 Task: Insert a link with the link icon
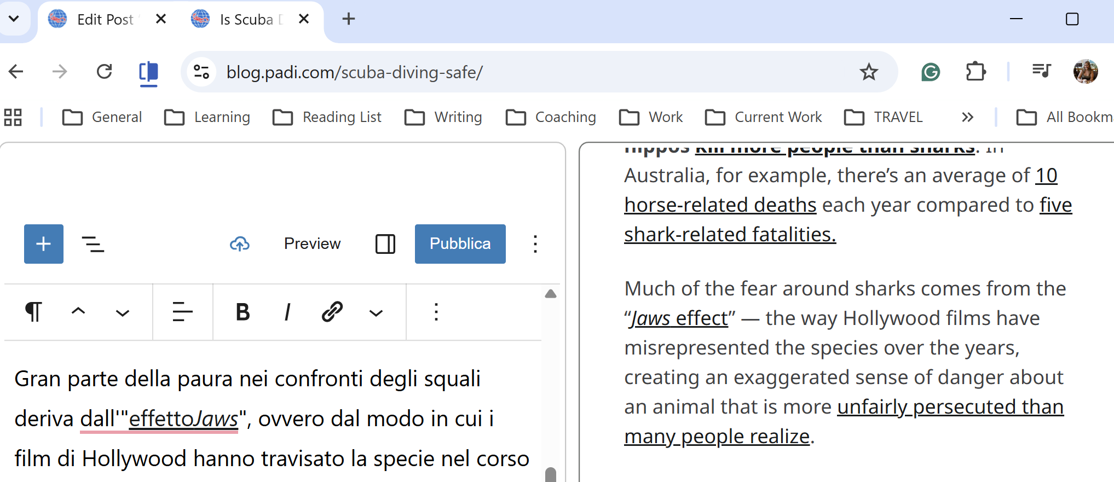tap(332, 312)
